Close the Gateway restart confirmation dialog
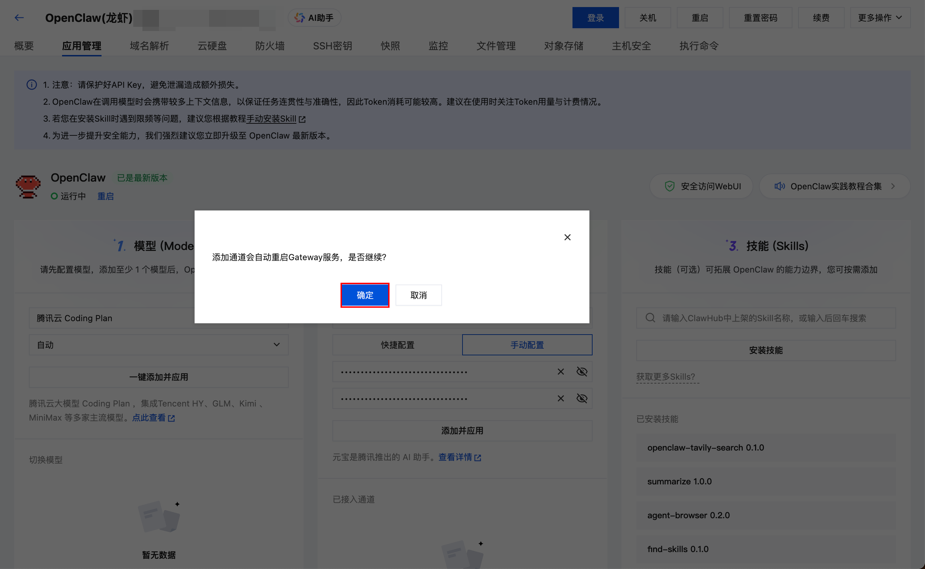This screenshot has height=569, width=925. 568,237
